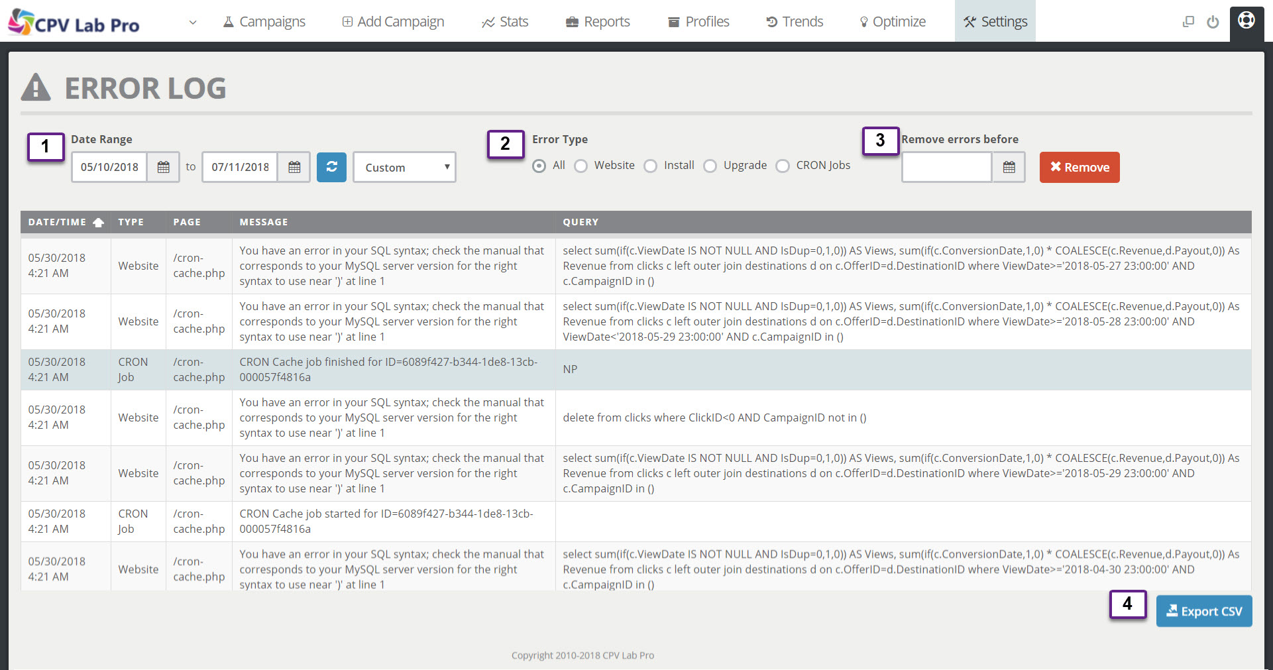Viewport: 1273px width, 670px height.
Task: Click the blue refresh date range button
Action: 331,167
